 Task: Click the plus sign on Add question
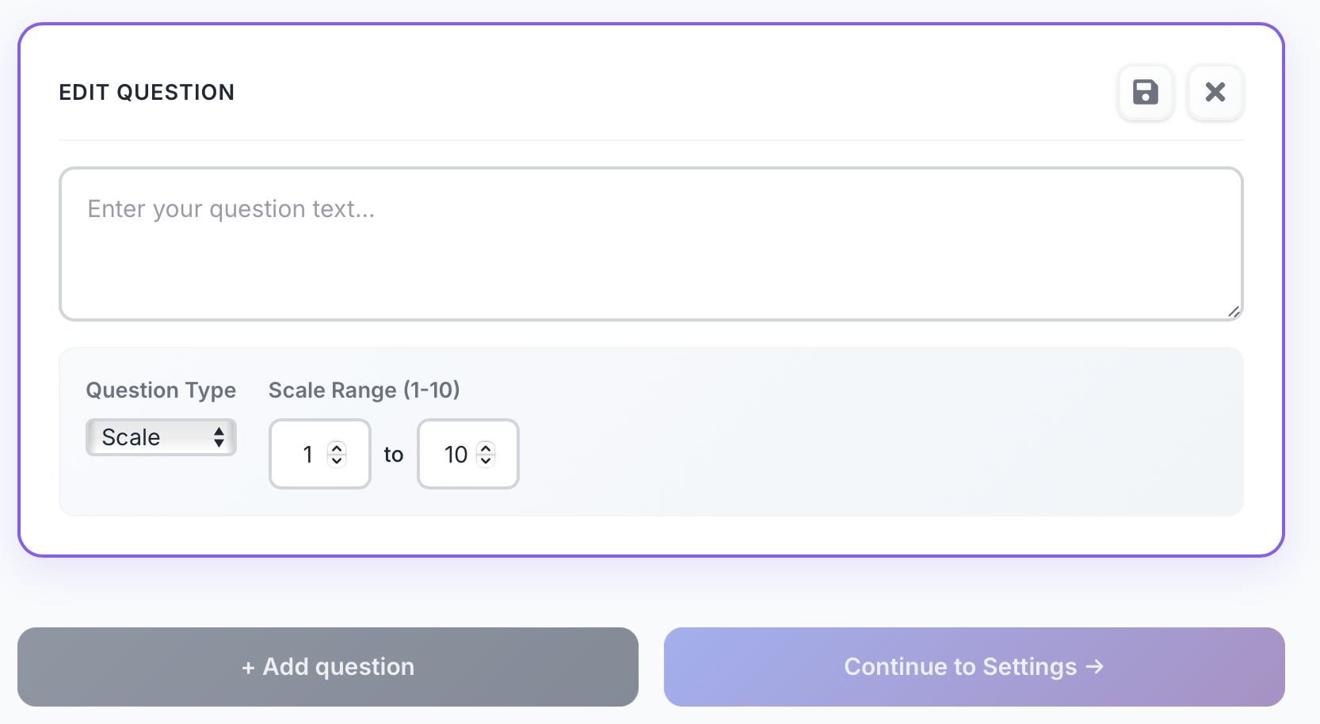point(248,668)
